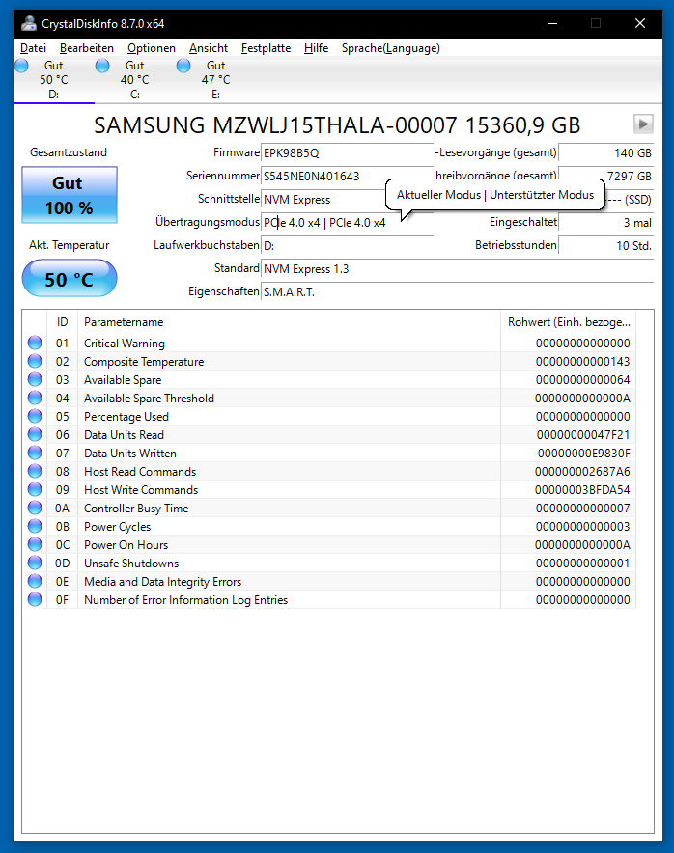
Task: Click the Firmware field EPK98B5Q
Action: click(x=347, y=152)
